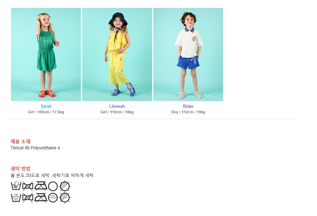317x216 pixels.
Task: Click the top-row hatched circle drying symbol
Action: 65,186
